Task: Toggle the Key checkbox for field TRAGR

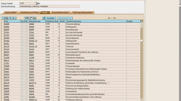Action: [x=23, y=66]
